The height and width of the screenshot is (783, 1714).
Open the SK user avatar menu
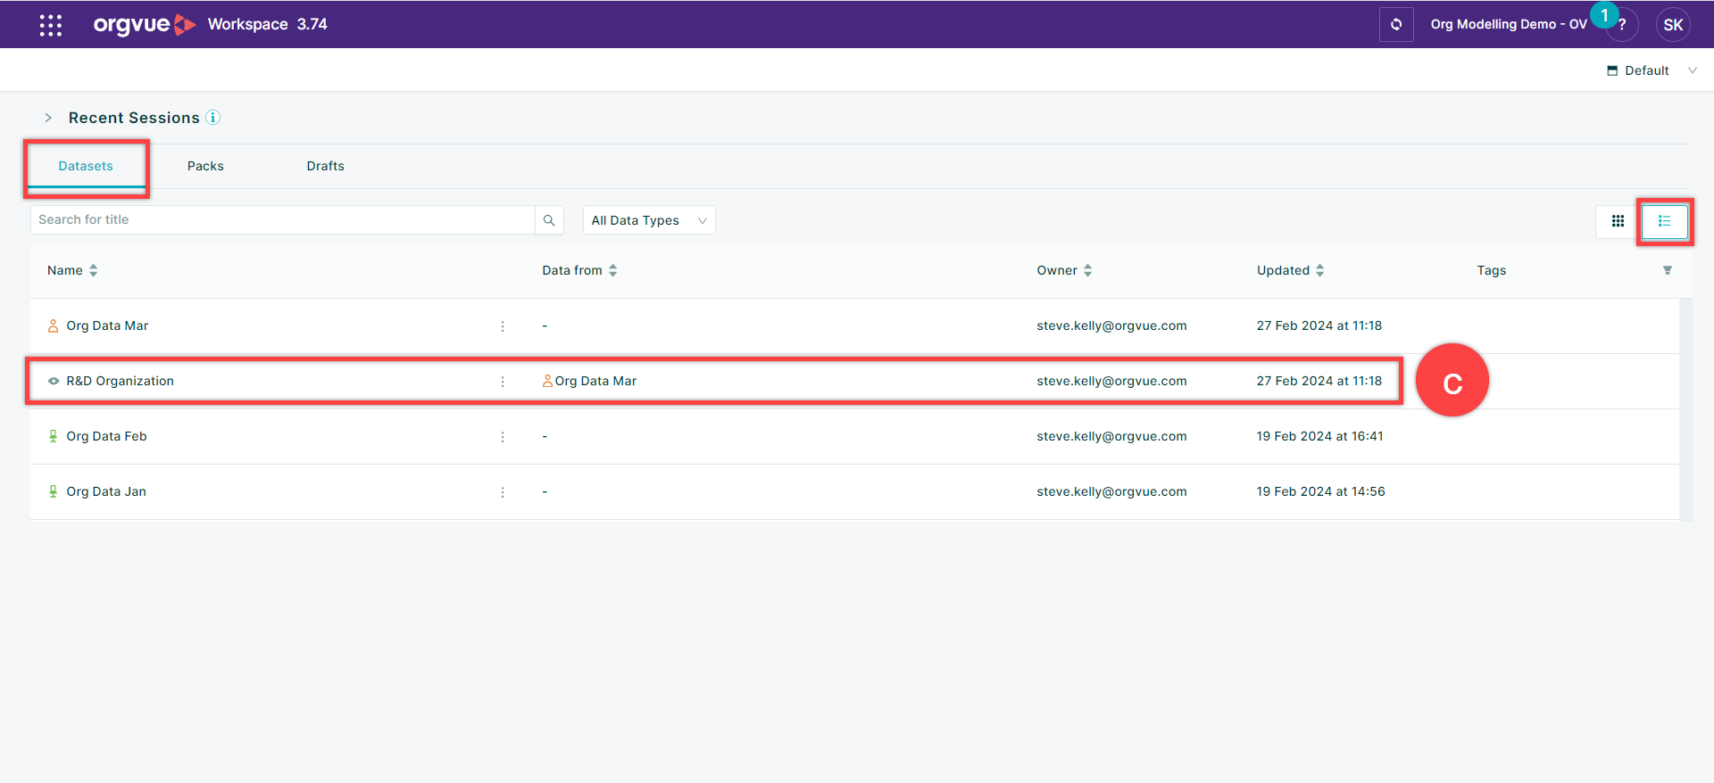pyautogui.click(x=1673, y=24)
